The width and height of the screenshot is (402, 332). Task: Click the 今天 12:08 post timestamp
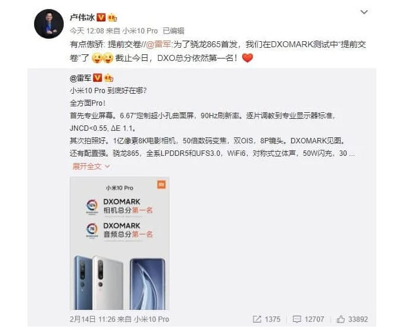(87, 31)
